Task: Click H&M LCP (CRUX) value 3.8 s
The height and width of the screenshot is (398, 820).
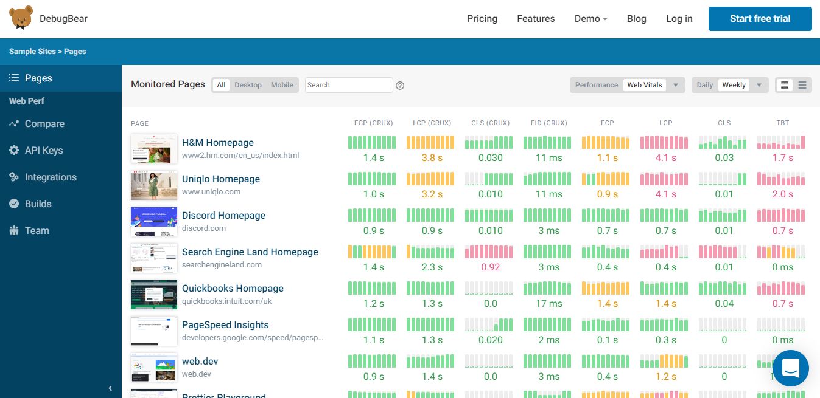Action: (x=432, y=158)
